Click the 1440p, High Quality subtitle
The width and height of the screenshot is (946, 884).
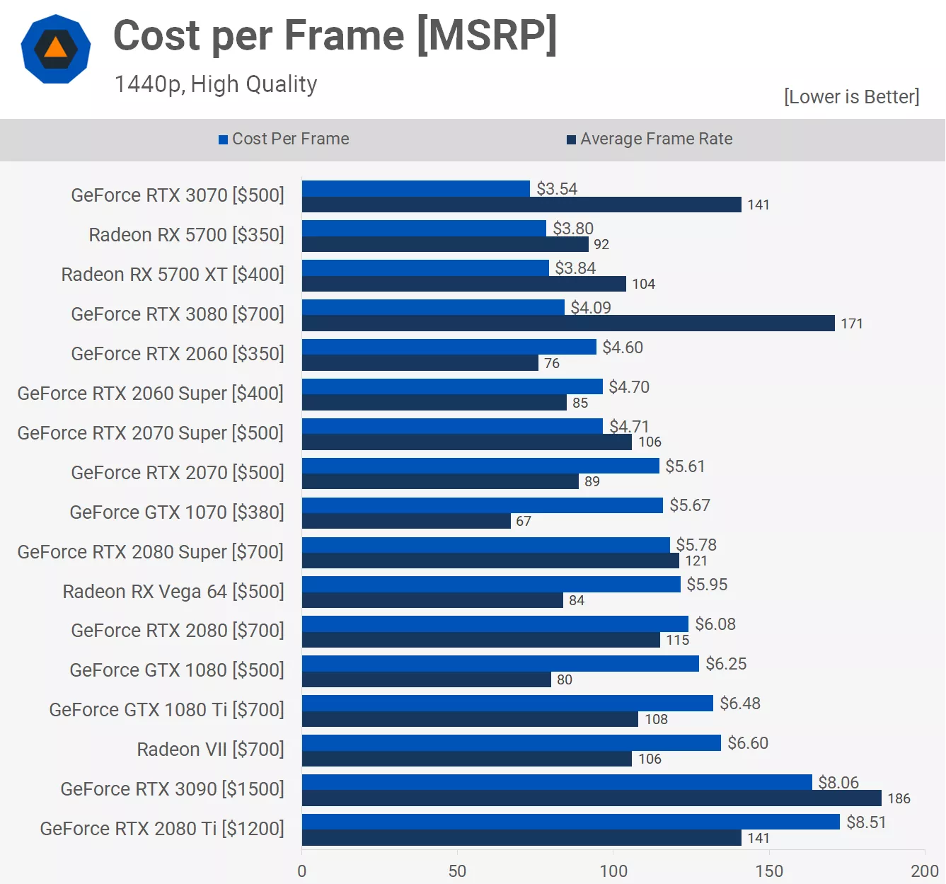coord(216,84)
